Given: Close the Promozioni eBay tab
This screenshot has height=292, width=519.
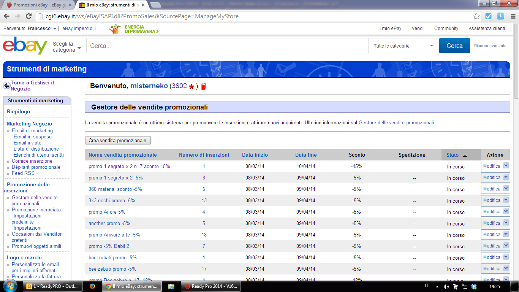Looking at the screenshot, I should click(71, 5).
